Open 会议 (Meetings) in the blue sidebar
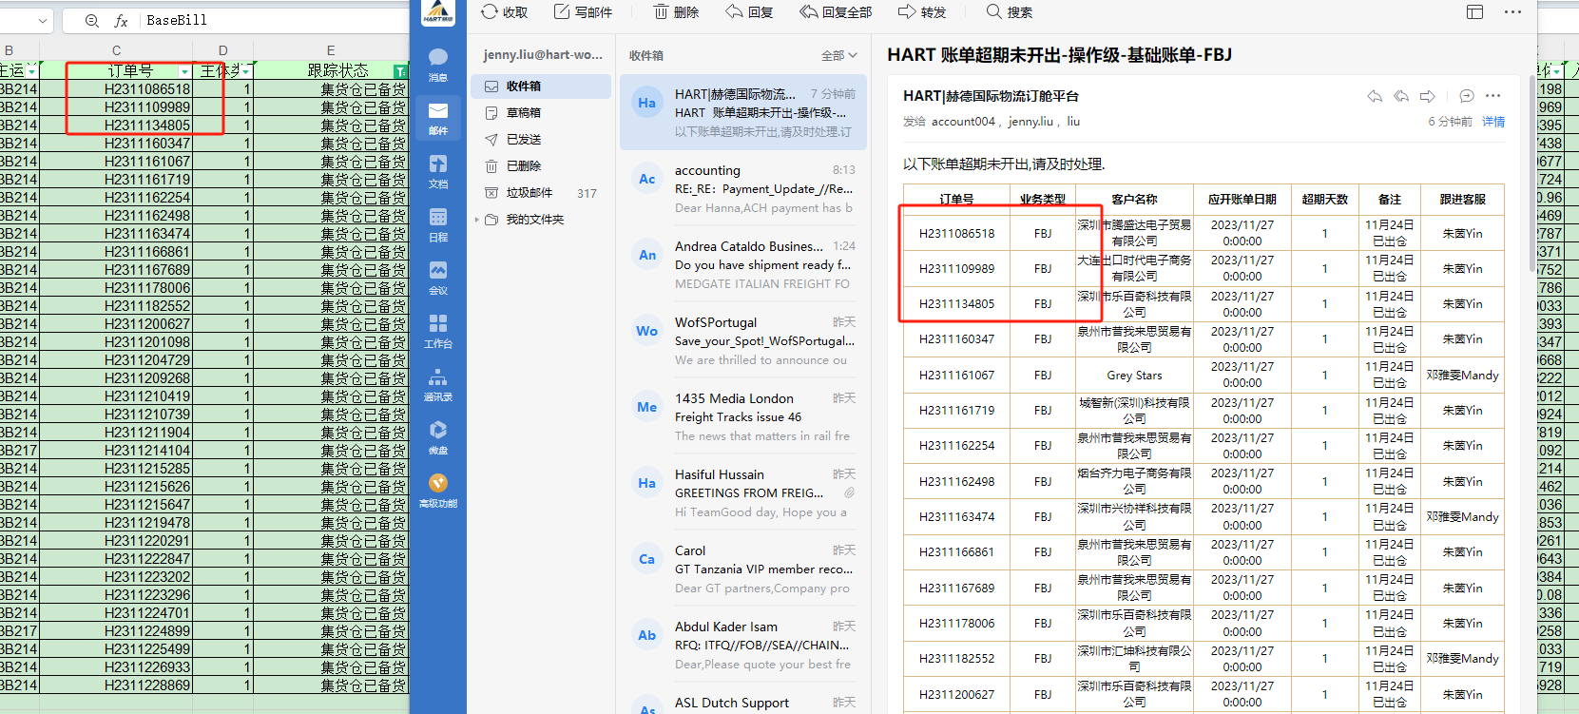 tap(437, 277)
